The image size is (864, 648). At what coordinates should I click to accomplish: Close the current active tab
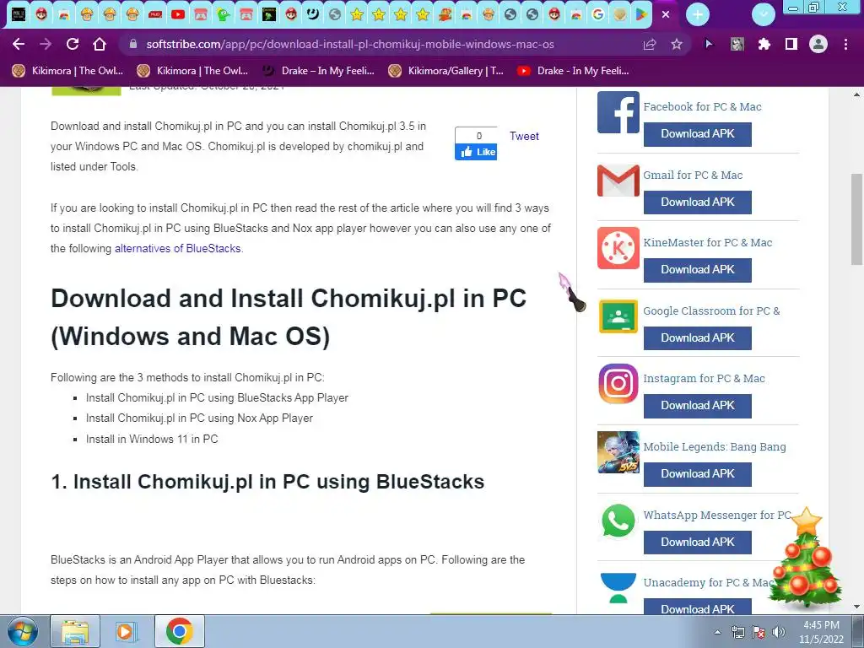point(666,15)
